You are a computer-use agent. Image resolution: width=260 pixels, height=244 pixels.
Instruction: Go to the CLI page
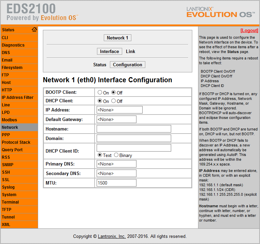19,38
